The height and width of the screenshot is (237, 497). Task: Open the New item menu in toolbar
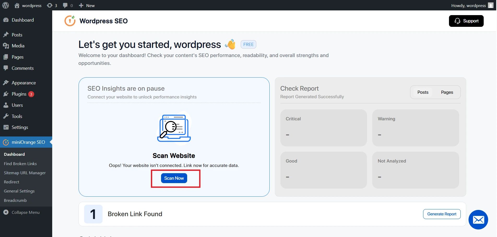[86, 5]
